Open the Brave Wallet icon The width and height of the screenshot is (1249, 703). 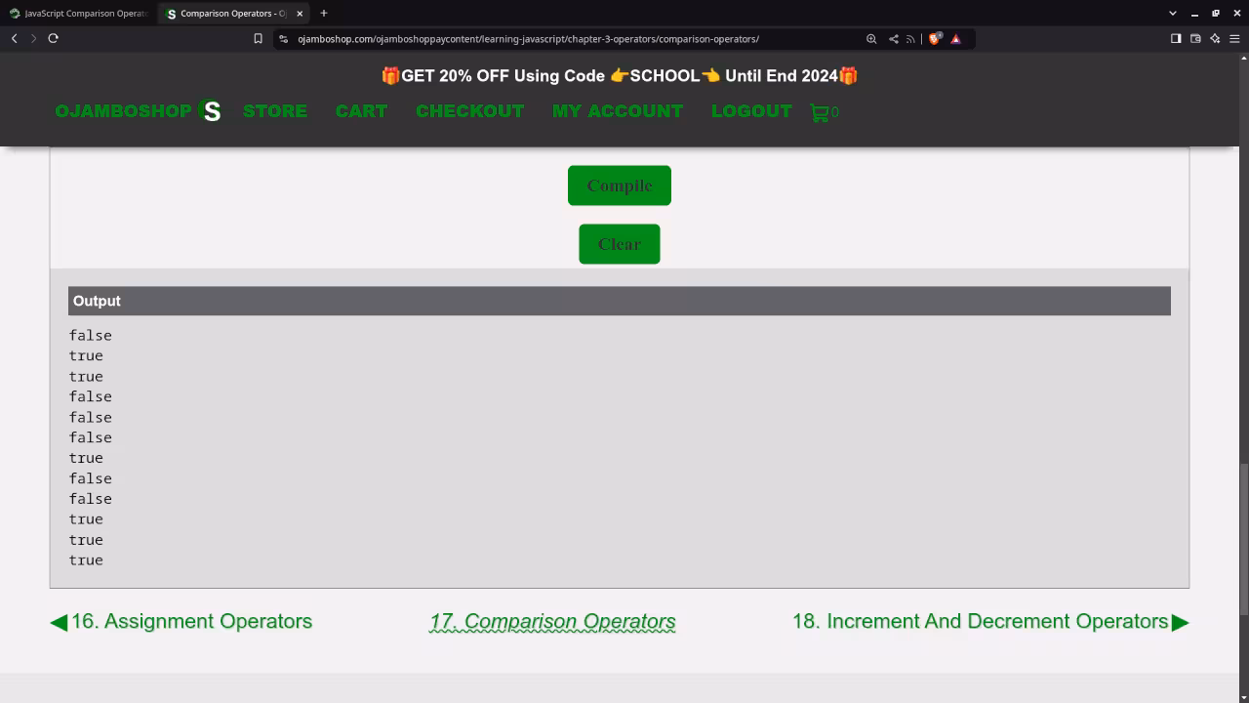point(1195,39)
